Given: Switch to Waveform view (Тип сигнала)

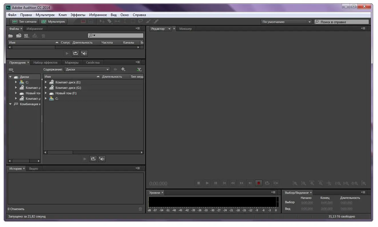Looking at the screenshot, I should (x=24, y=21).
